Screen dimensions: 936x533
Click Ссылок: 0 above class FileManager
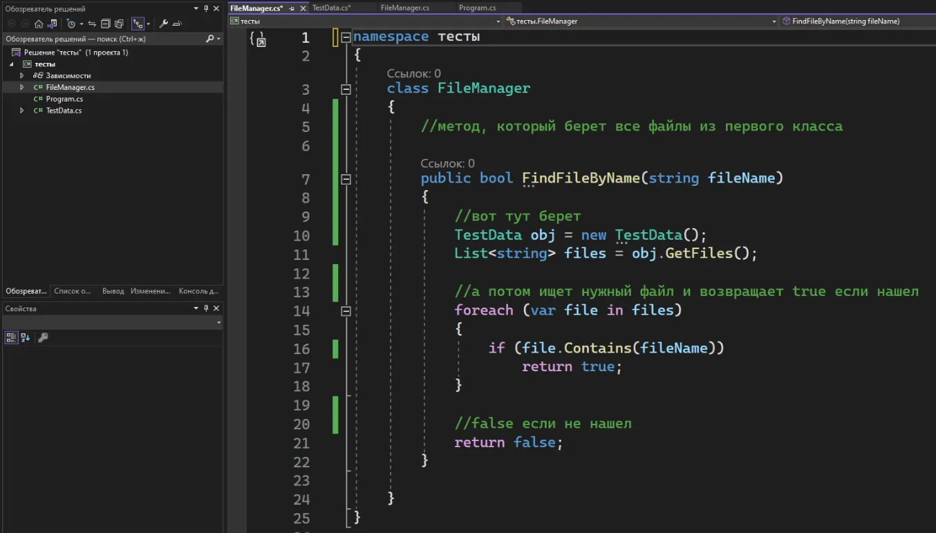coord(413,73)
